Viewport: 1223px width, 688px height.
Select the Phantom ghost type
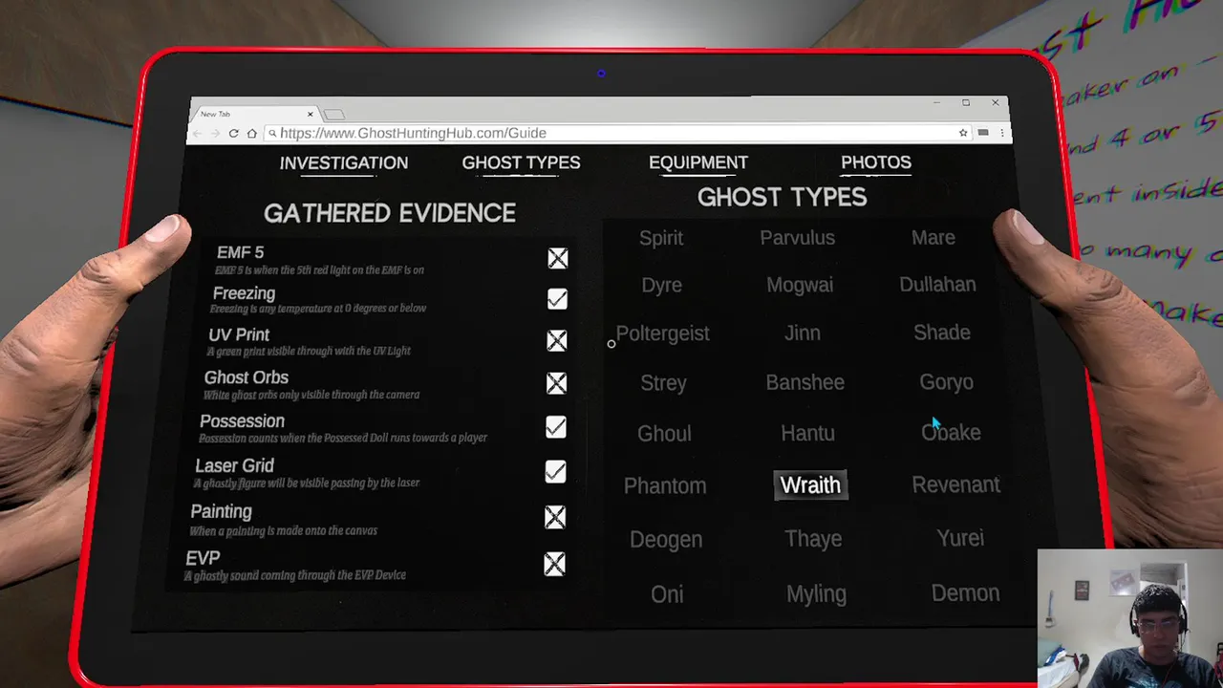[665, 485]
